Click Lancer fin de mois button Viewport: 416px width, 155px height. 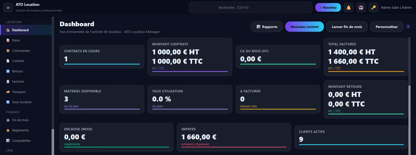coord(347,27)
